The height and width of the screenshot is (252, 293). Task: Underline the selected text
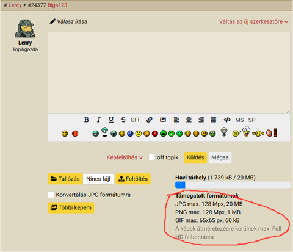click(x=111, y=120)
